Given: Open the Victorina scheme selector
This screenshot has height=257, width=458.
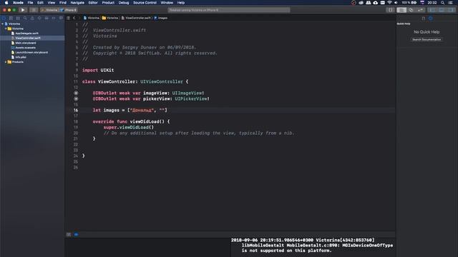Looking at the screenshot, I should [49, 10].
